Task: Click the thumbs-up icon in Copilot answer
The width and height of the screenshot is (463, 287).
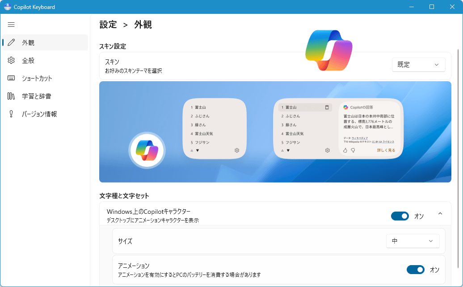Action: point(345,150)
